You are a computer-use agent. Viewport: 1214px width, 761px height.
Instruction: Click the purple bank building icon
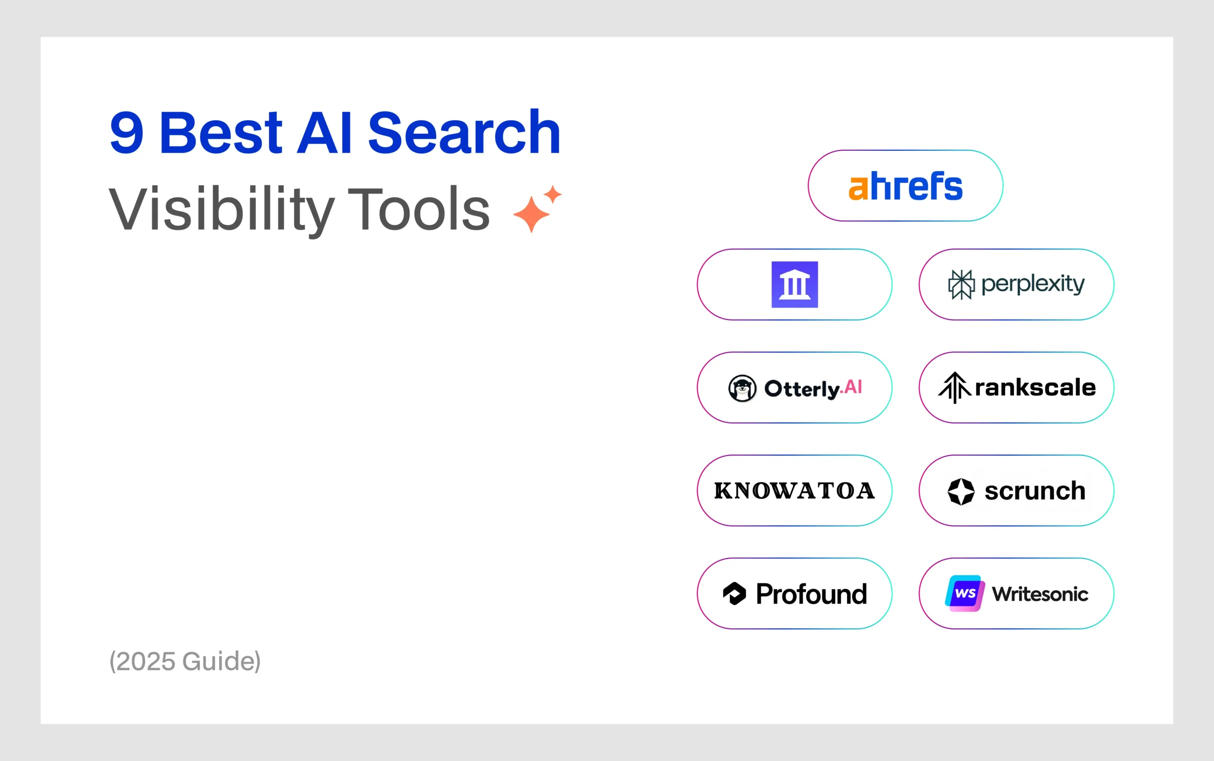point(794,284)
